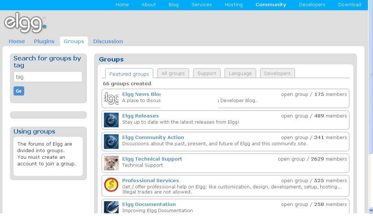Open the Elgg Community Action link
373x216 pixels.
coord(153,137)
